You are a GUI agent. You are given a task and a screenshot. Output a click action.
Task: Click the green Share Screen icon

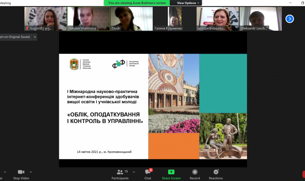(x=171, y=172)
